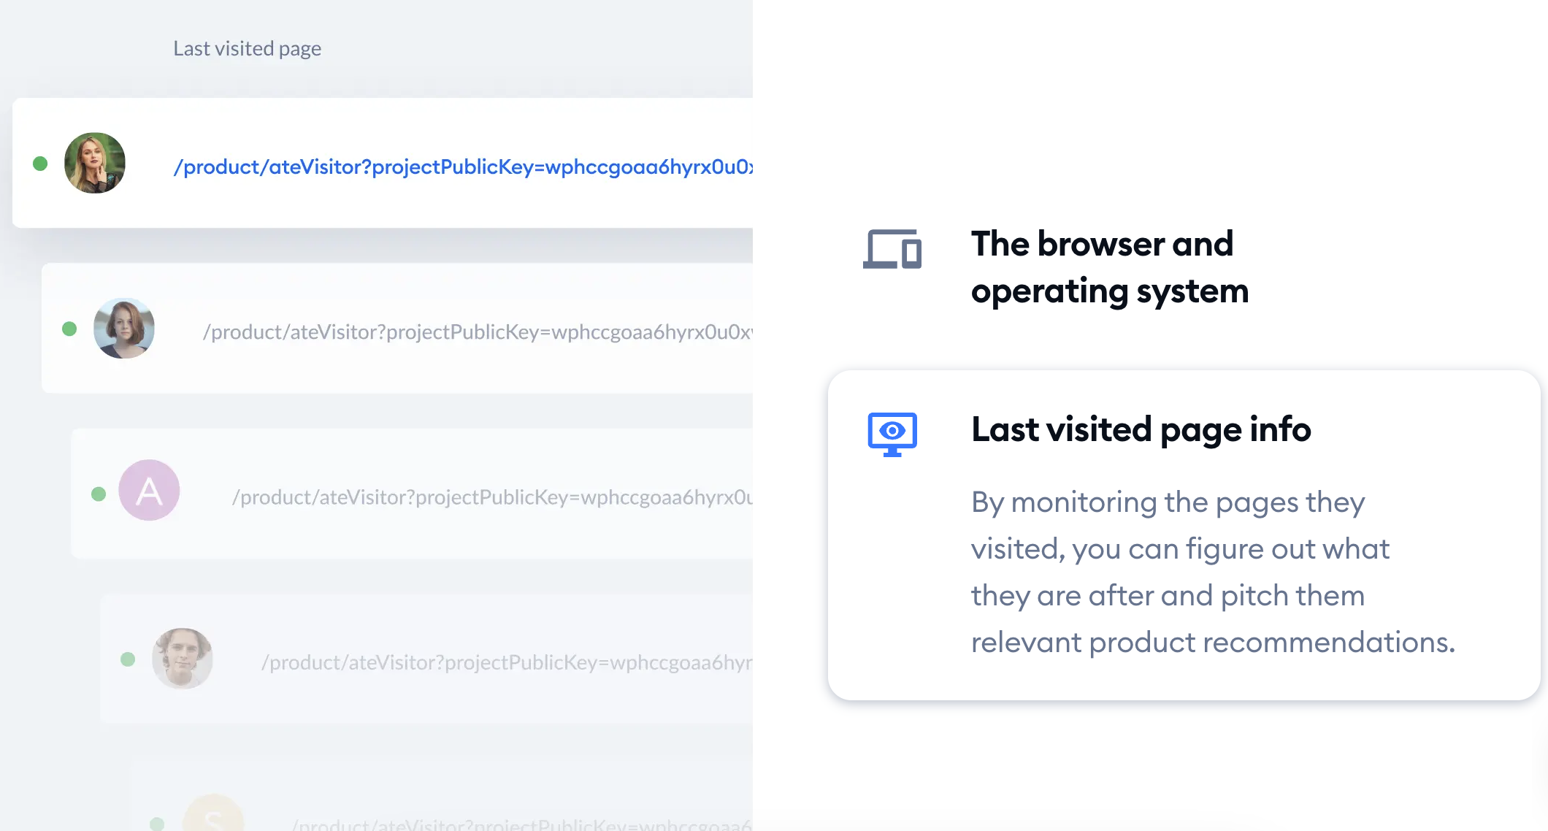Click the devices icon beside browser heading
The height and width of the screenshot is (831, 1548).
click(892, 249)
